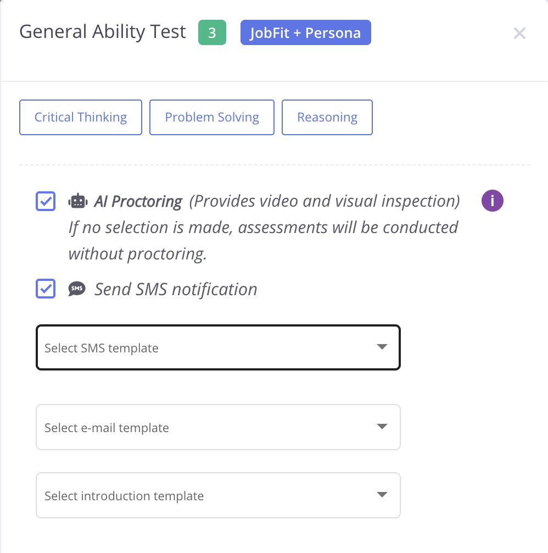The height and width of the screenshot is (553, 548).
Task: Click the Send SMS notification label
Action: click(176, 289)
